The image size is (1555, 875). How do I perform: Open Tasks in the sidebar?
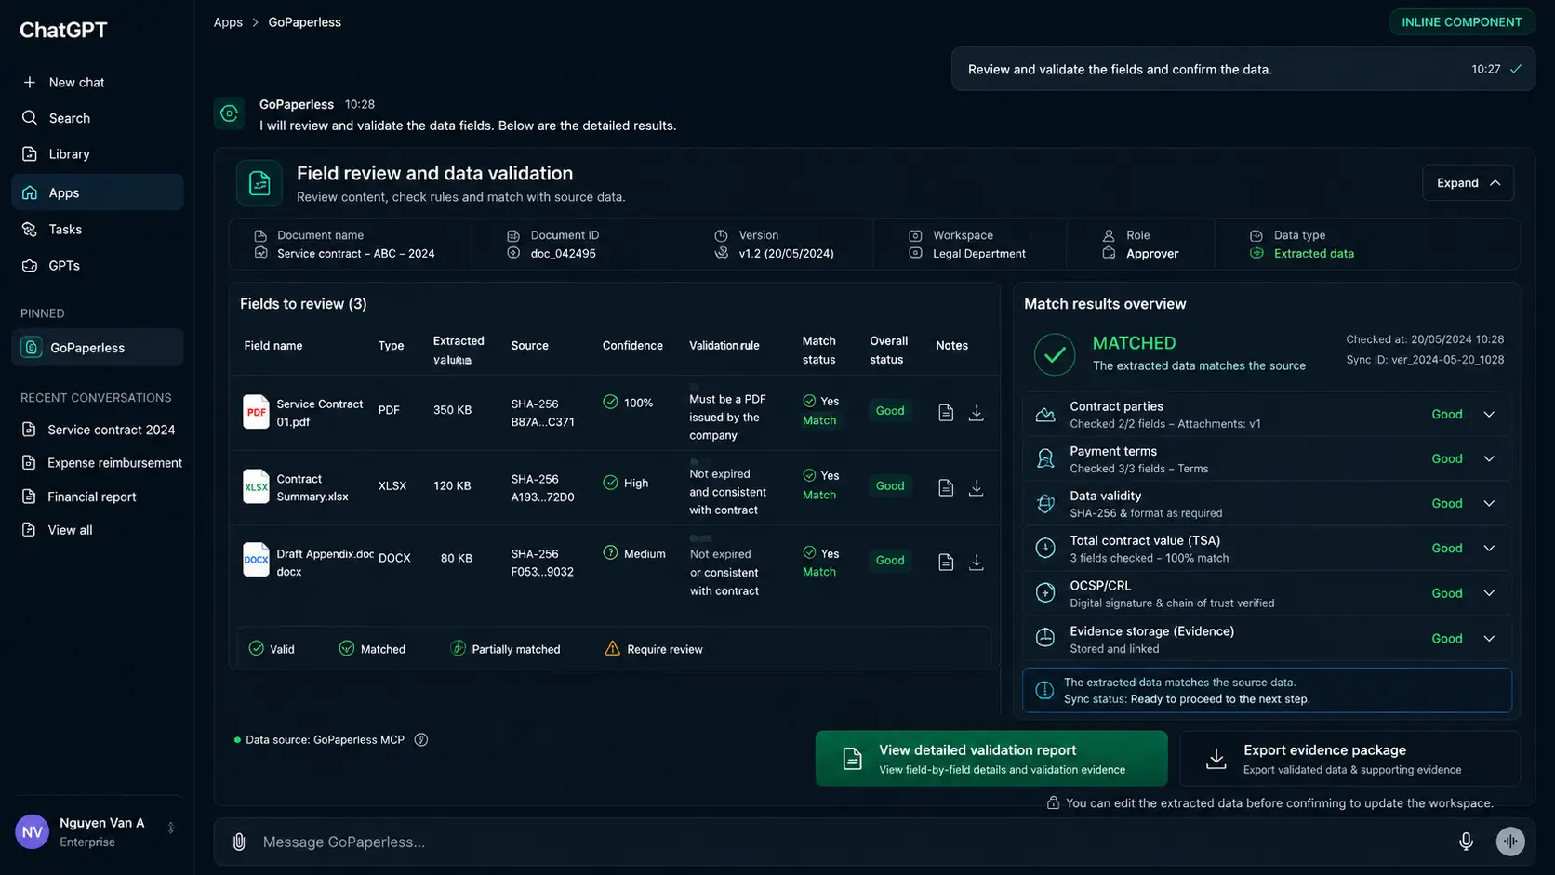pos(98,229)
